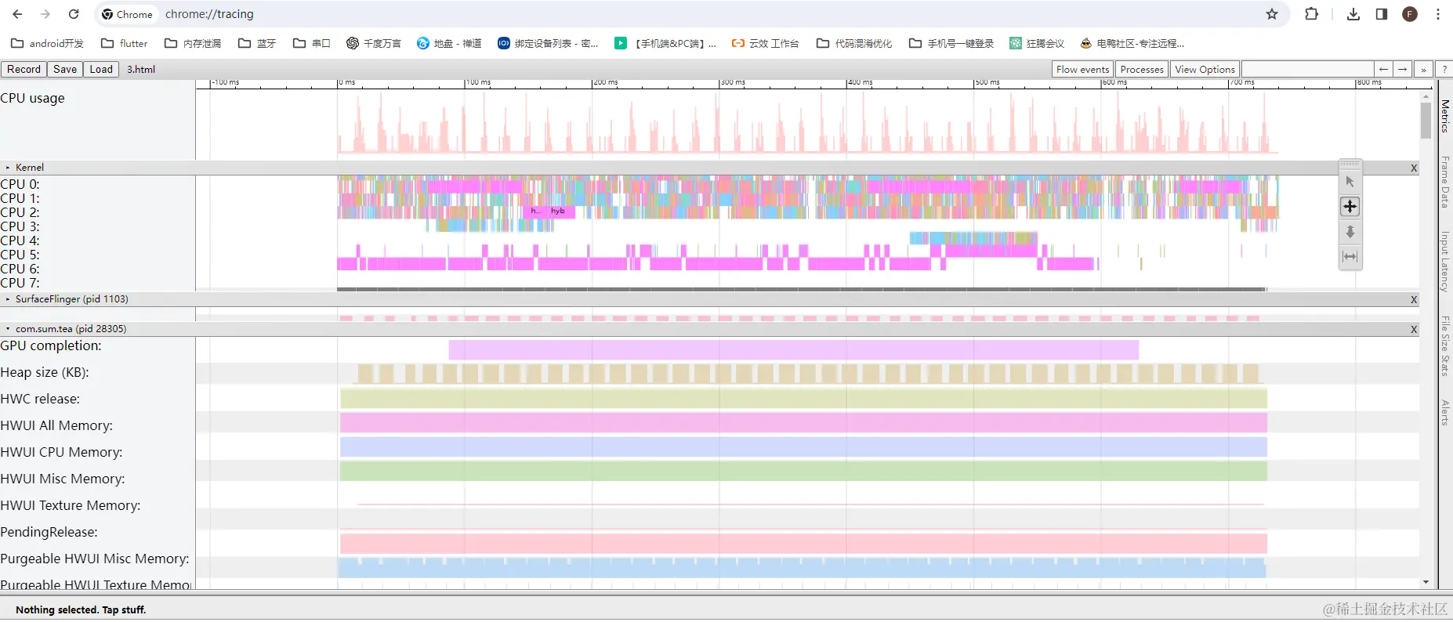The width and height of the screenshot is (1453, 622).
Task: Open the 代码混淆优化 bookmark folder
Action: click(x=854, y=43)
